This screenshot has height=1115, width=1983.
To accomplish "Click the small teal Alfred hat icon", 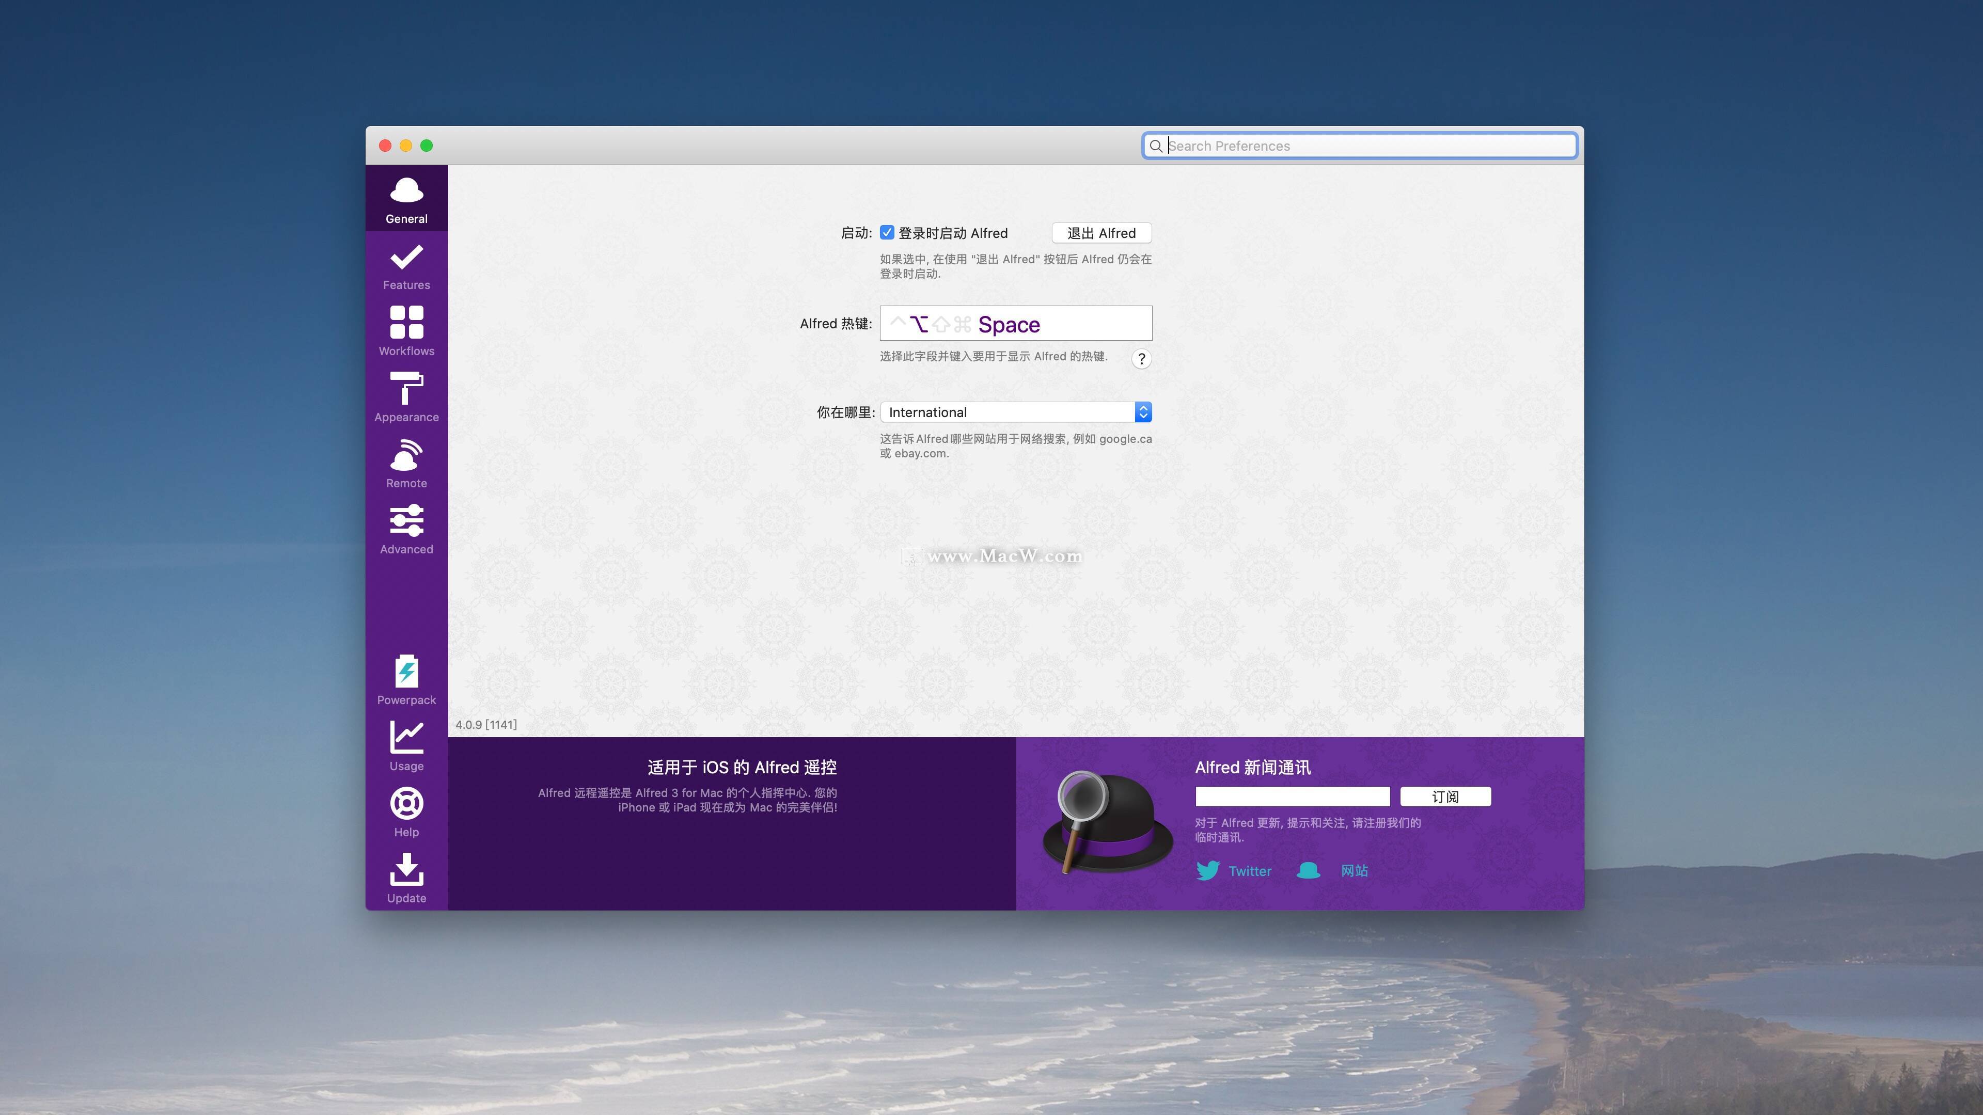I will coord(1308,870).
